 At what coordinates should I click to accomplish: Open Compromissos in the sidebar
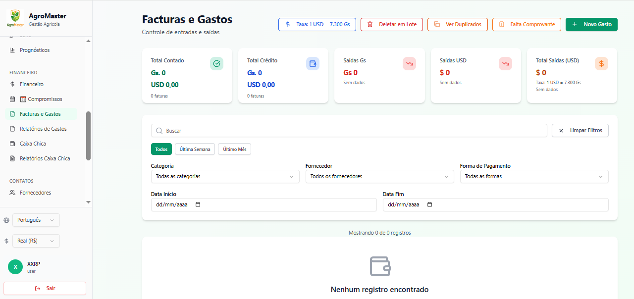(41, 99)
